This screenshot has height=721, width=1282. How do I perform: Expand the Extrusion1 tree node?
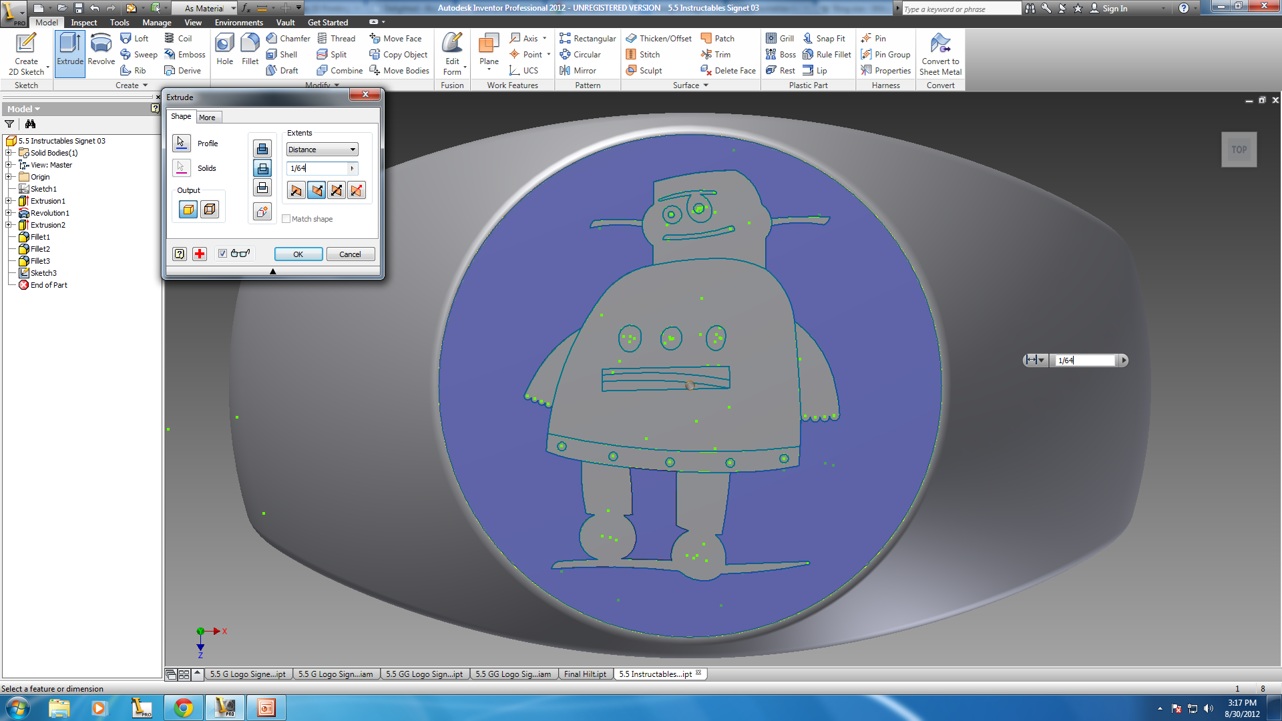coord(9,201)
